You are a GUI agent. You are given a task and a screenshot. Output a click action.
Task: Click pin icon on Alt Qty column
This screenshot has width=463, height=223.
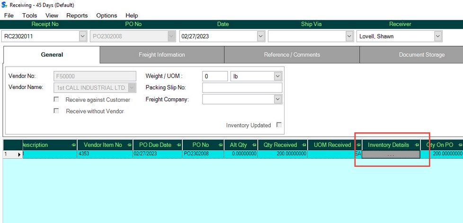(x=254, y=145)
